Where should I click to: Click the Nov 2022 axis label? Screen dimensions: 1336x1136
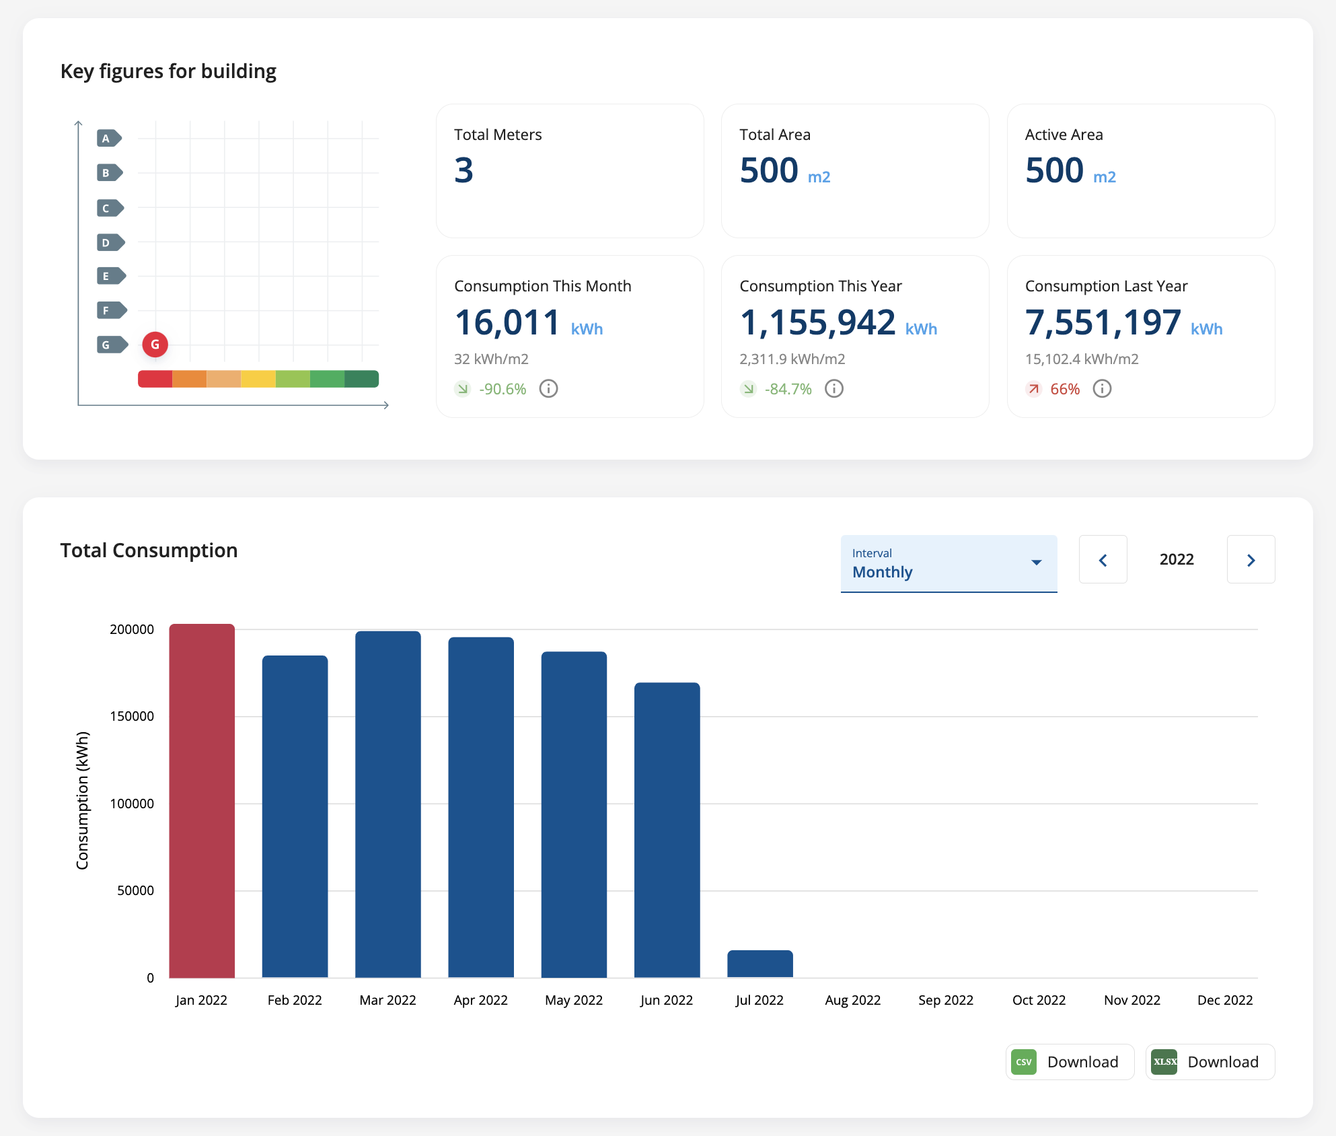tap(1132, 1000)
